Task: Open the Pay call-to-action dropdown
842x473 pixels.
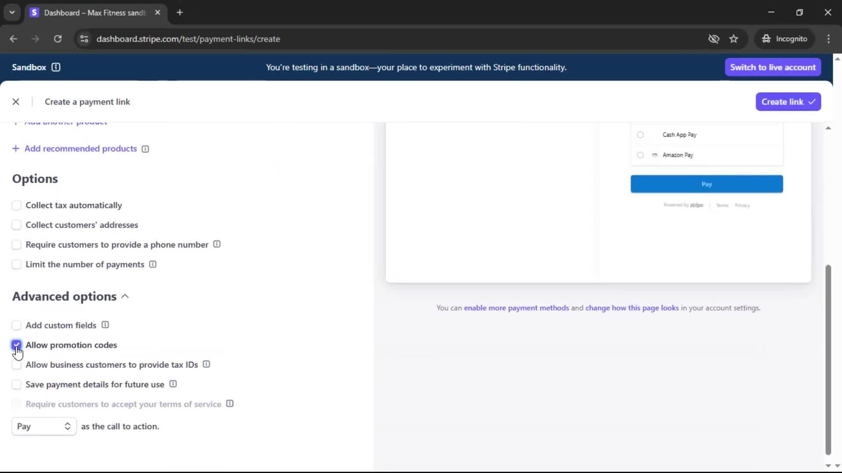Action: pyautogui.click(x=44, y=426)
